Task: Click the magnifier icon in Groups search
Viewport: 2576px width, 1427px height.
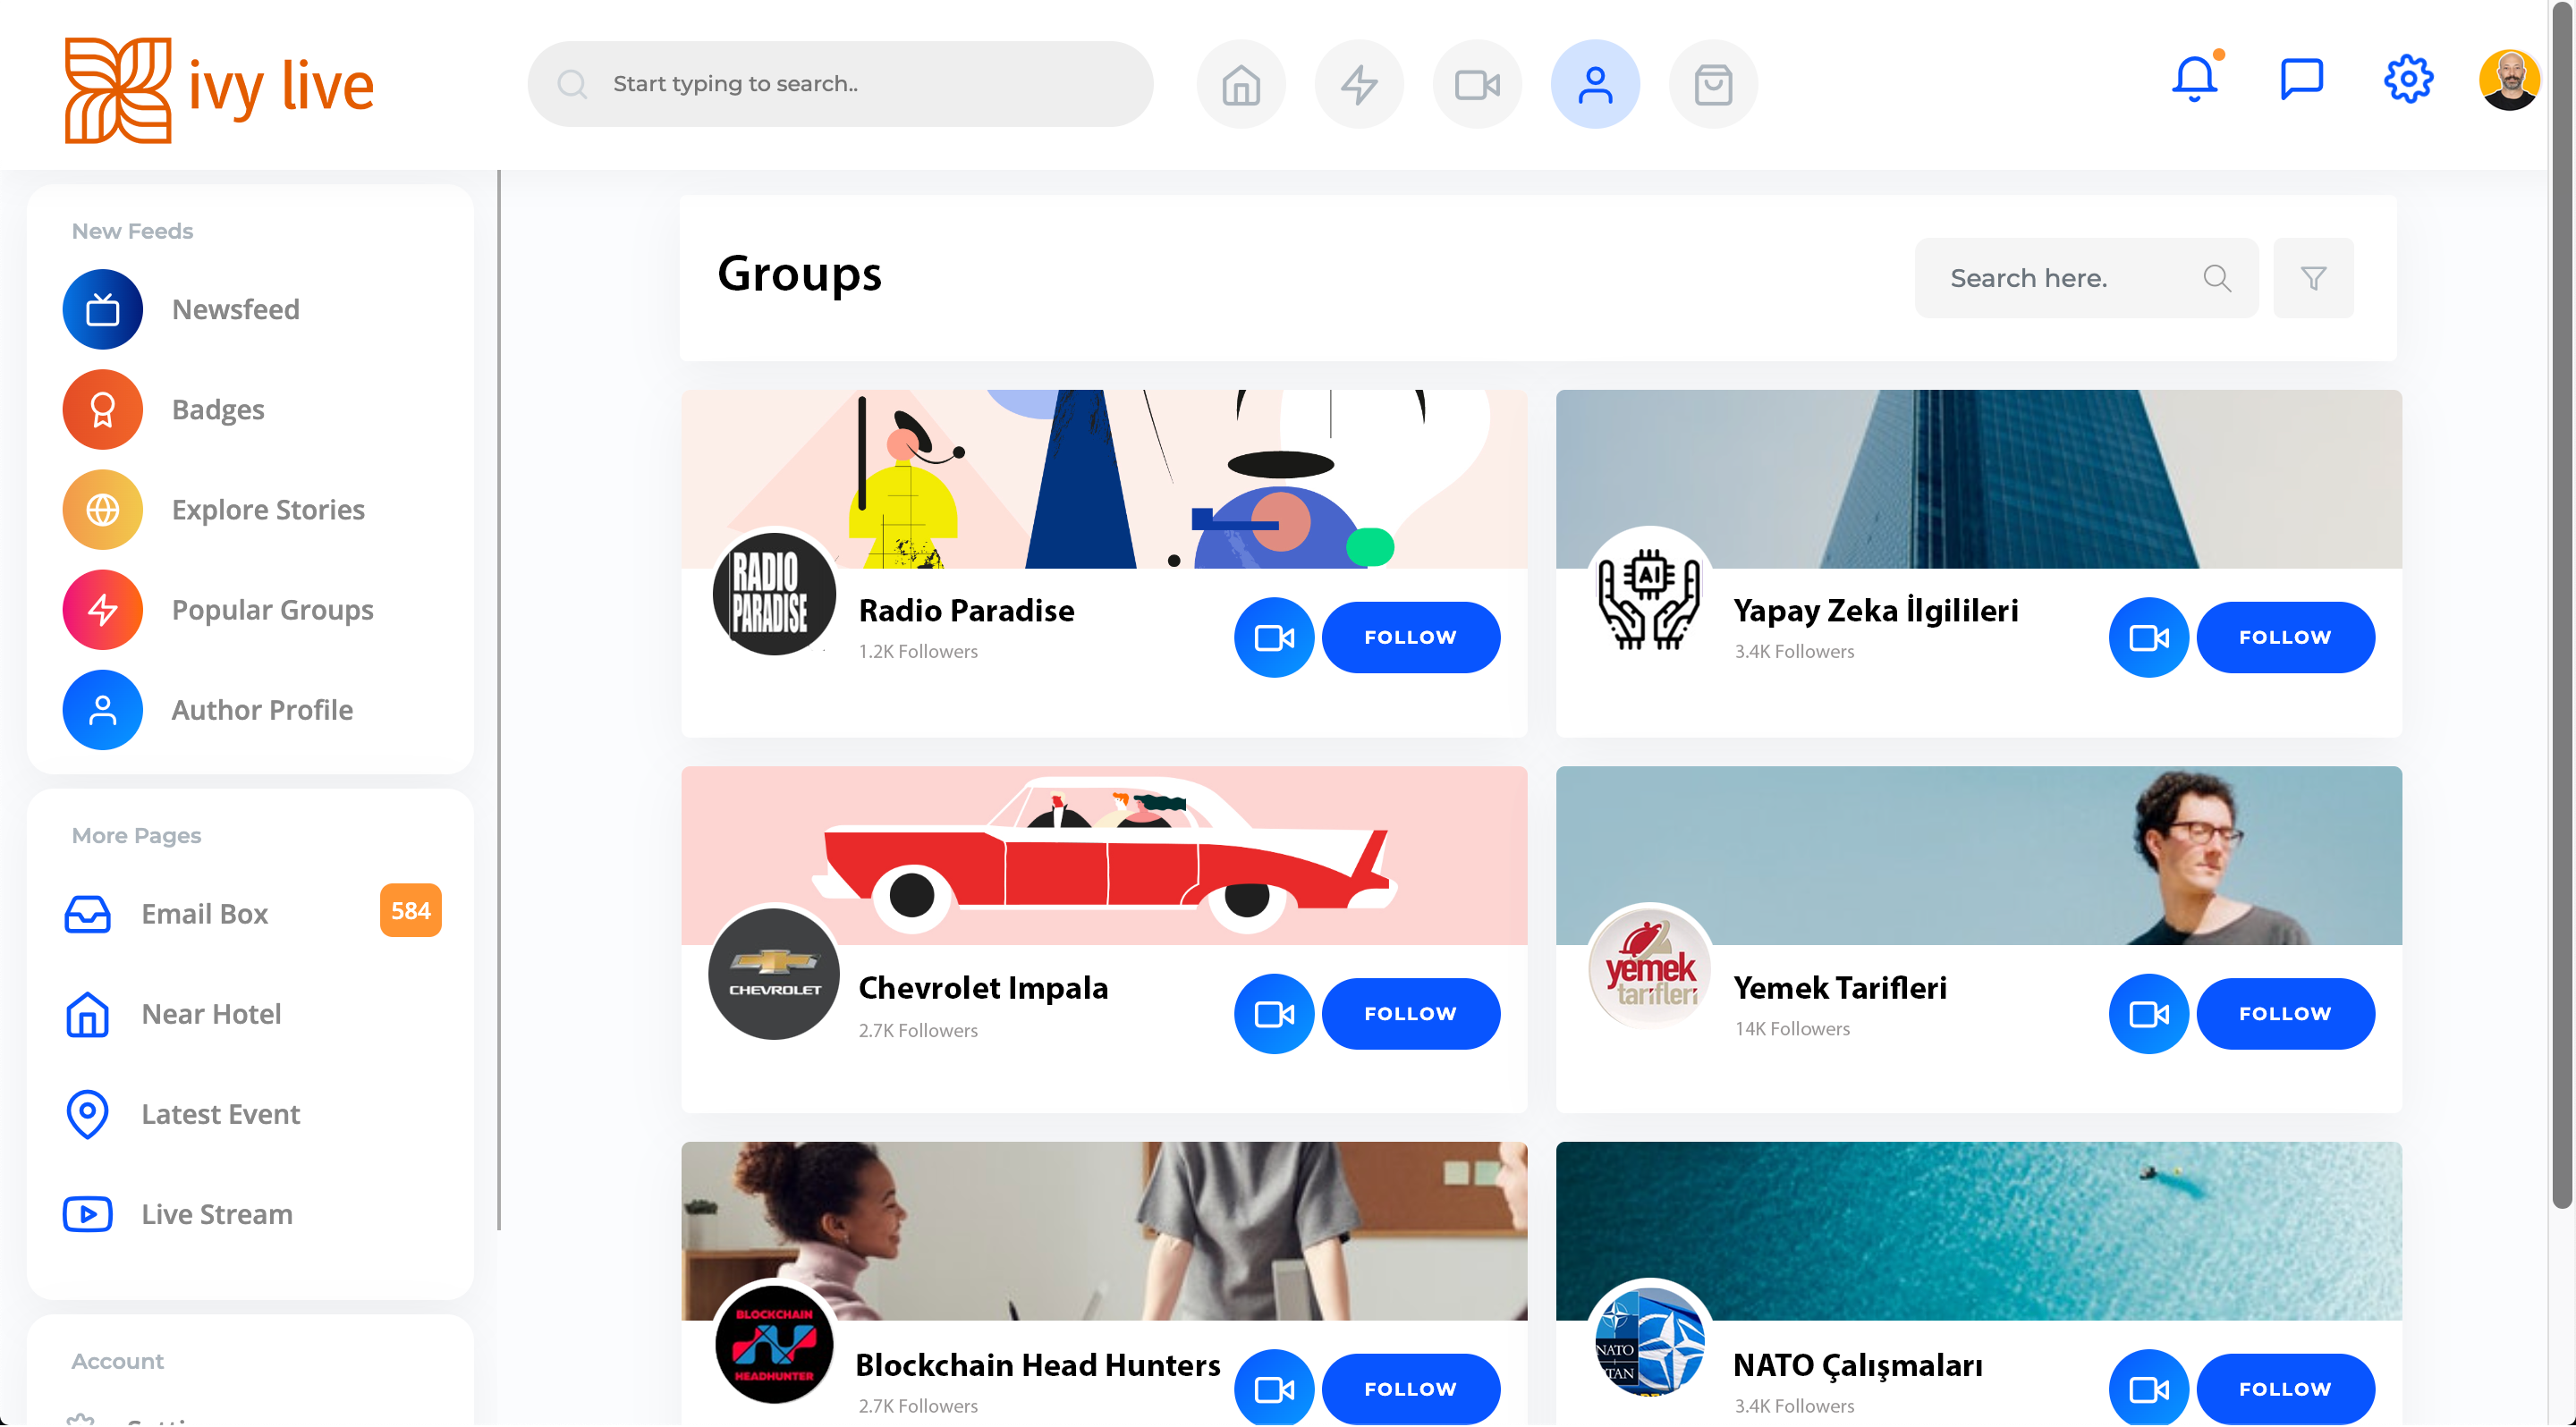Action: [x=2217, y=278]
